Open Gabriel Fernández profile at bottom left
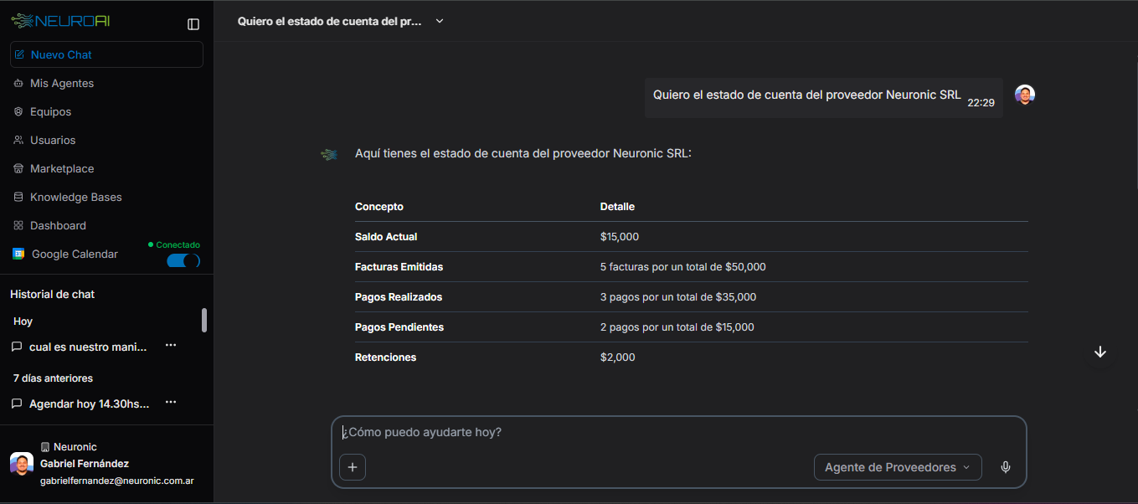1138x504 pixels. click(84, 464)
